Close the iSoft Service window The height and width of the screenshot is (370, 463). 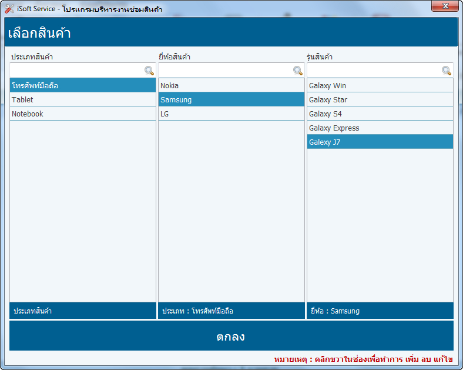point(445,6)
